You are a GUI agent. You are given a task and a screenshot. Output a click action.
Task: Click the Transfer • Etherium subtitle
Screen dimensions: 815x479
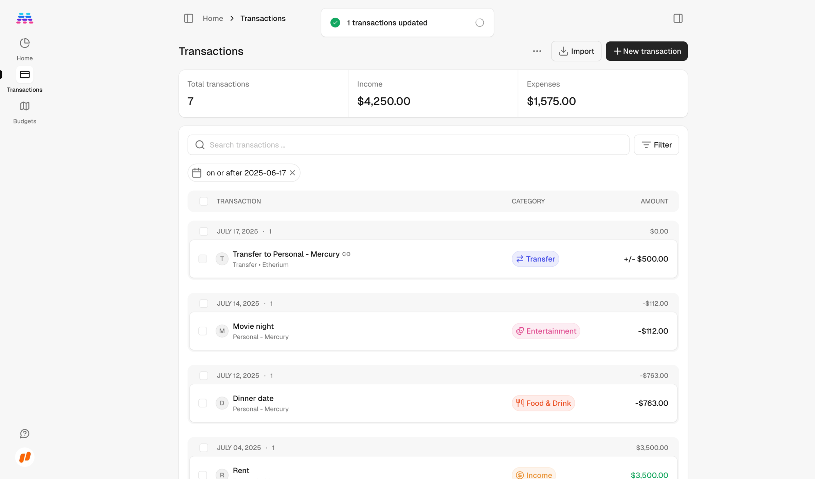[x=260, y=265]
